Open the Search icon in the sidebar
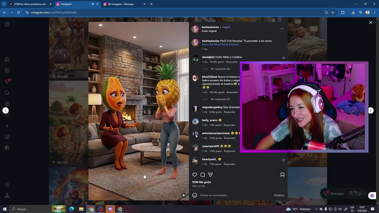 tap(7, 93)
